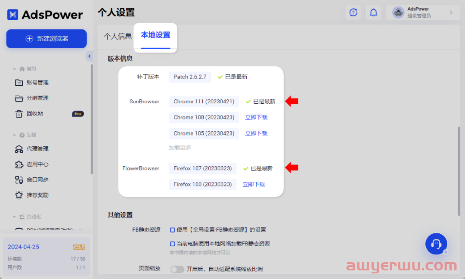This screenshot has height=279, width=465.
Task: Download Firefox 100 via 立即下载 link
Action: coord(254,184)
